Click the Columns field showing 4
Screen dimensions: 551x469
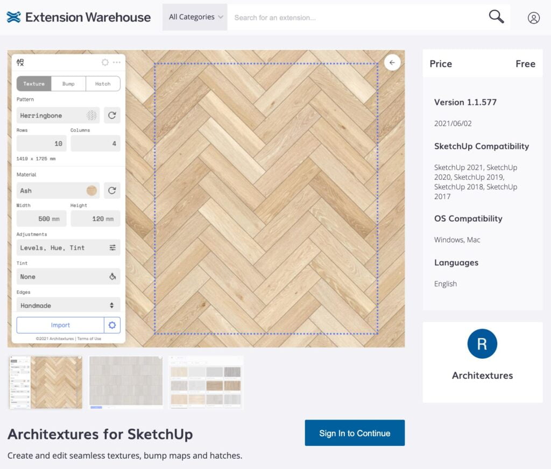pos(96,143)
